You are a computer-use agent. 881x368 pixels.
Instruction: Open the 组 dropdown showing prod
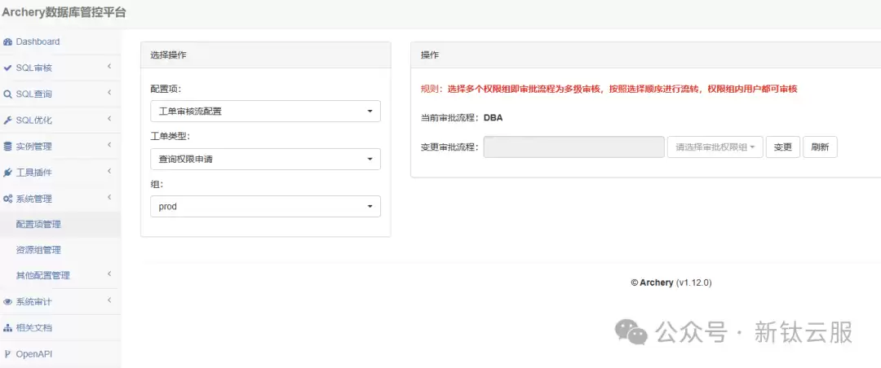[x=266, y=206]
